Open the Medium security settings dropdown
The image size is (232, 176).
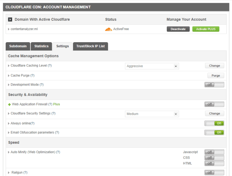pos(152,114)
